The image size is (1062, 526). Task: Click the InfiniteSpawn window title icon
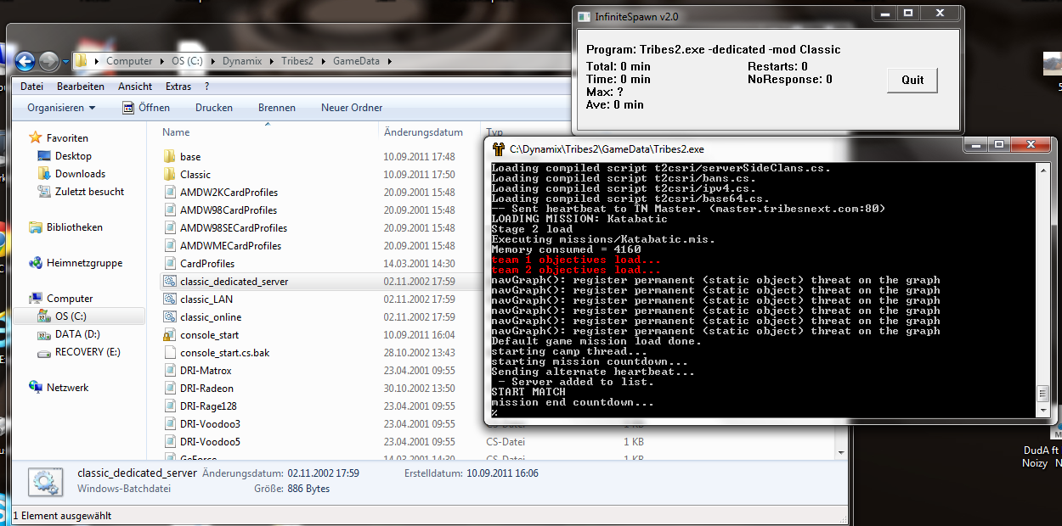[x=583, y=16]
